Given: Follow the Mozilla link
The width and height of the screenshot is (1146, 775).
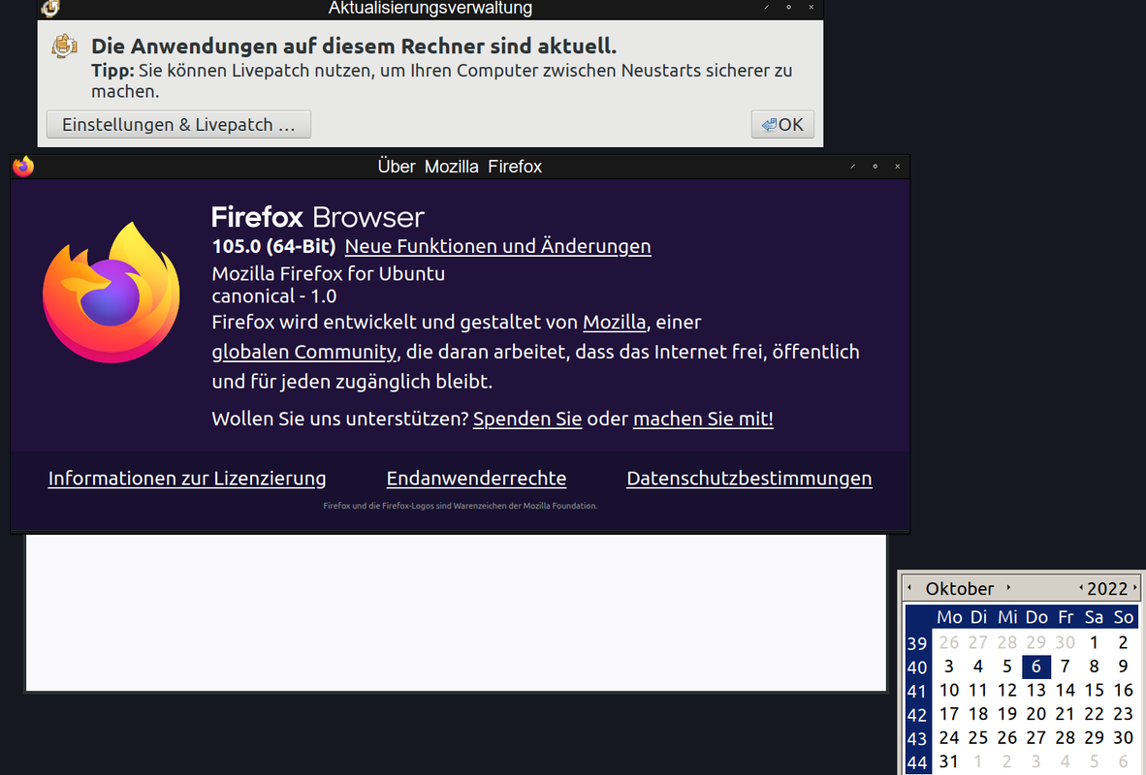Looking at the screenshot, I should point(614,323).
